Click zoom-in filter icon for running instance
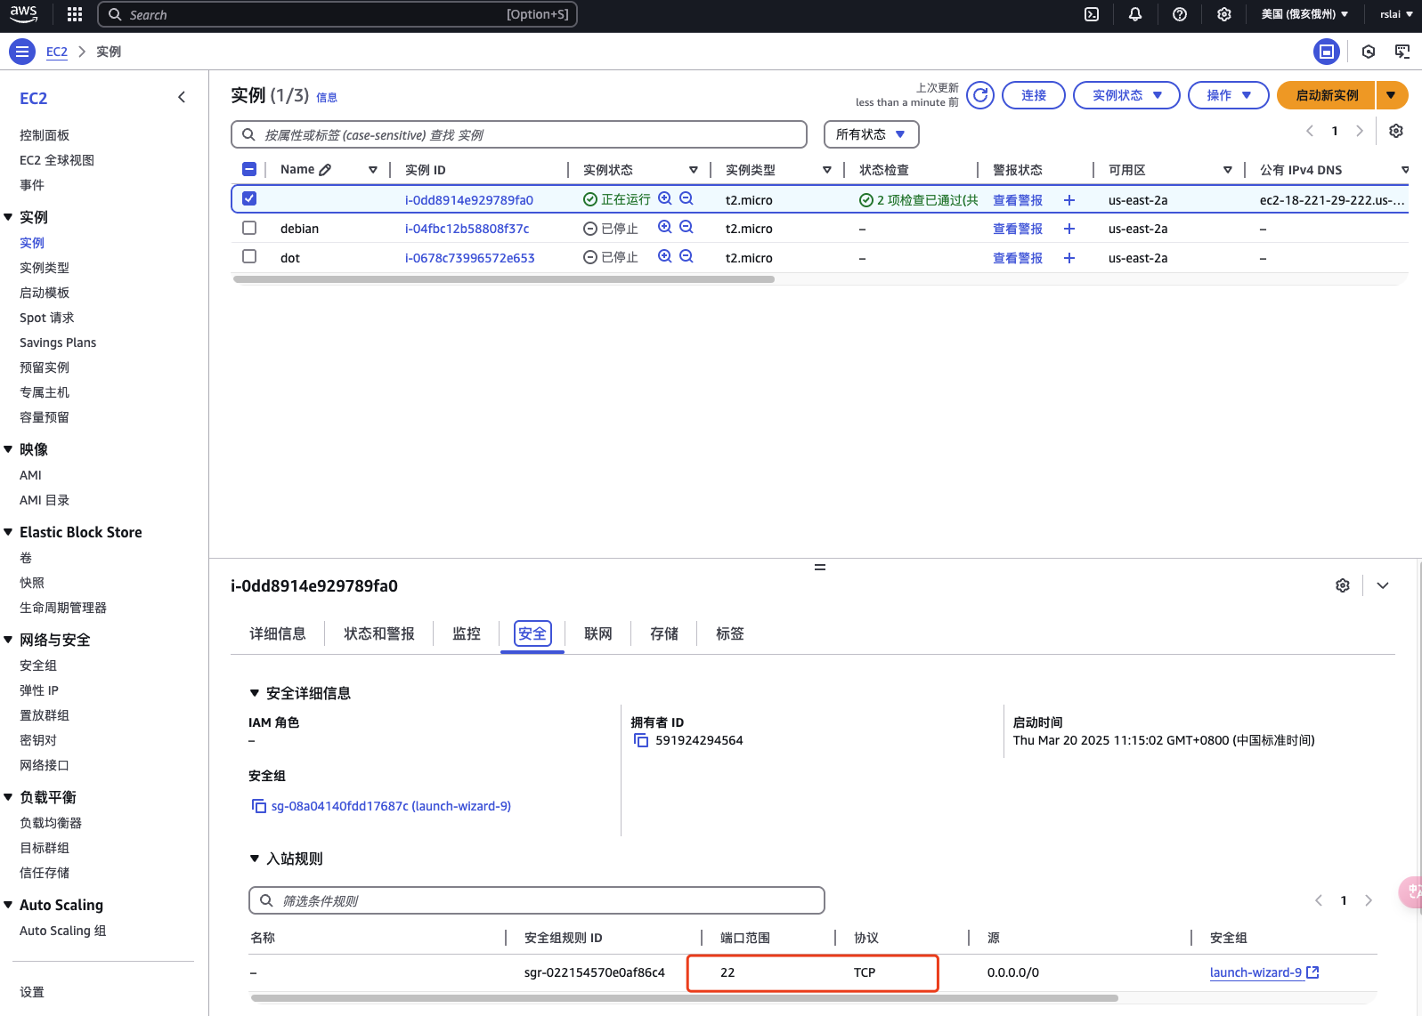Image resolution: width=1422 pixels, height=1016 pixels. tap(665, 199)
